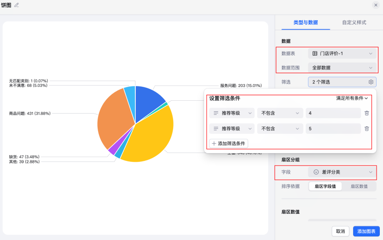Screen dimensions: 383x240
Task: Click the pencil icon to rename 饼图
Action: tap(17, 5)
